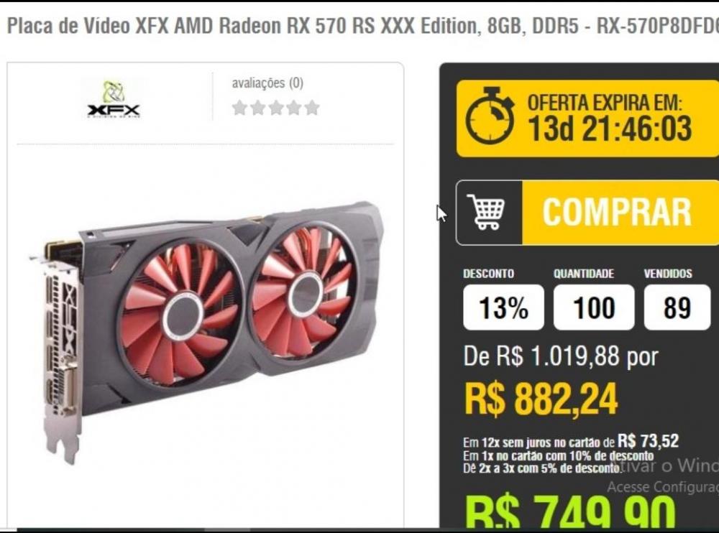Click the original price De R$ 1.019,88

click(541, 356)
